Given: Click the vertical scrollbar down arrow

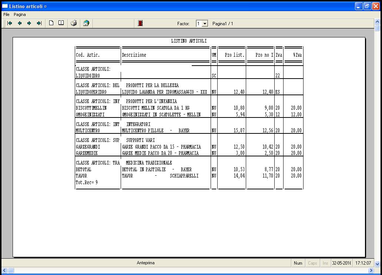Looking at the screenshot, I should [x=377, y=264].
